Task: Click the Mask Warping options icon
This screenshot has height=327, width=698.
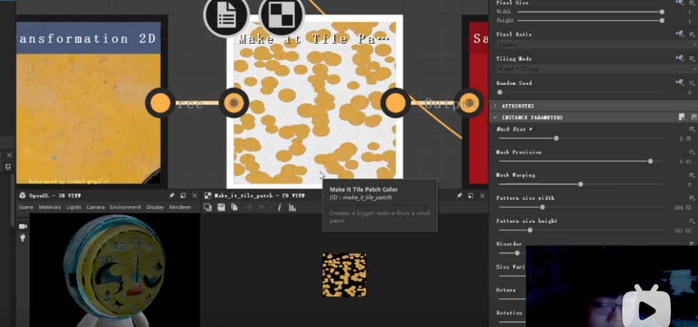Action: [x=692, y=176]
